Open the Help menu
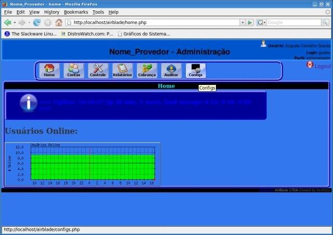The image size is (333, 235). tap(113, 12)
